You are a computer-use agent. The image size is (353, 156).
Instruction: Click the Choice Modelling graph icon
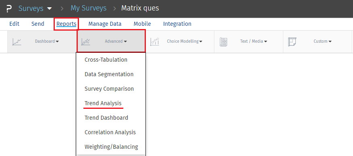[x=154, y=42]
